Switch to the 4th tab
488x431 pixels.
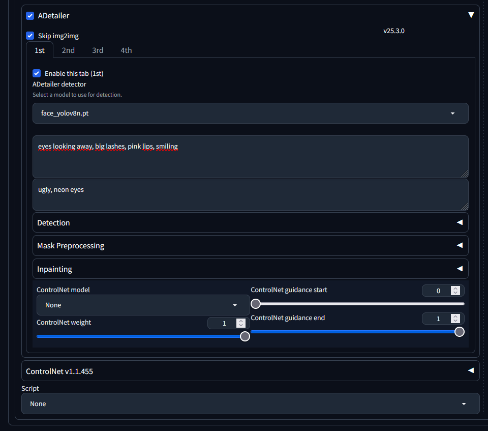pyautogui.click(x=126, y=50)
